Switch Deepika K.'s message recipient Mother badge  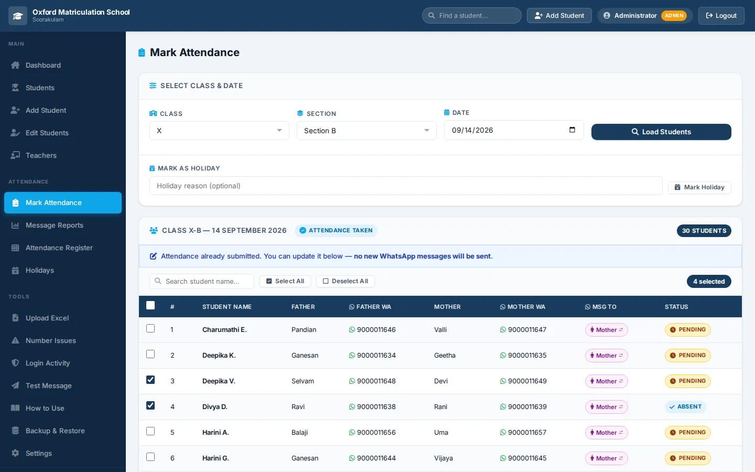(607, 356)
